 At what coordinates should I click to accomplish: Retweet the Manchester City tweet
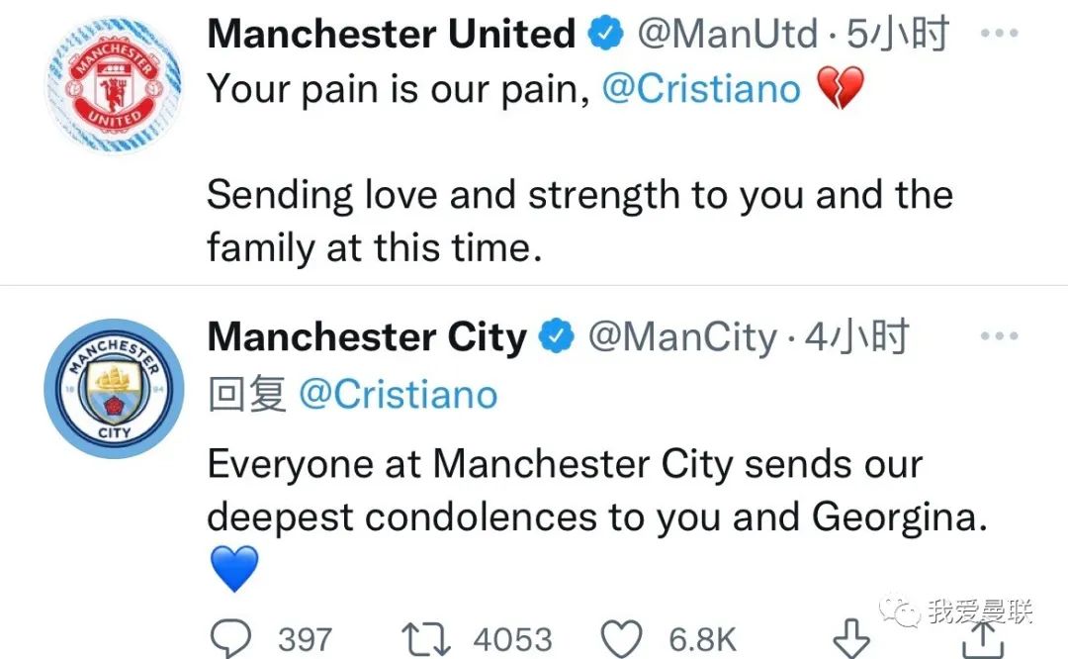pyautogui.click(x=425, y=639)
